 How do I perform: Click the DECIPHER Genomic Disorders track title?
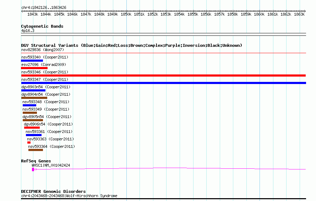[x=53, y=191]
